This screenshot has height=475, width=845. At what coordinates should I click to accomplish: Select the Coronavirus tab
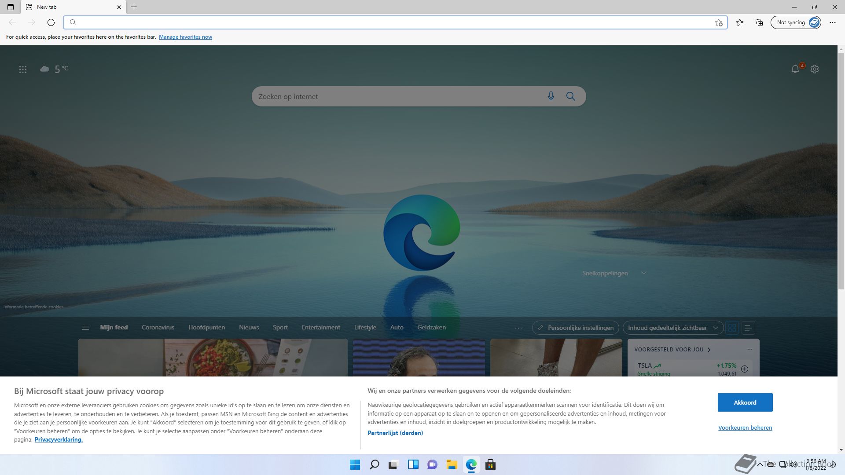158,327
